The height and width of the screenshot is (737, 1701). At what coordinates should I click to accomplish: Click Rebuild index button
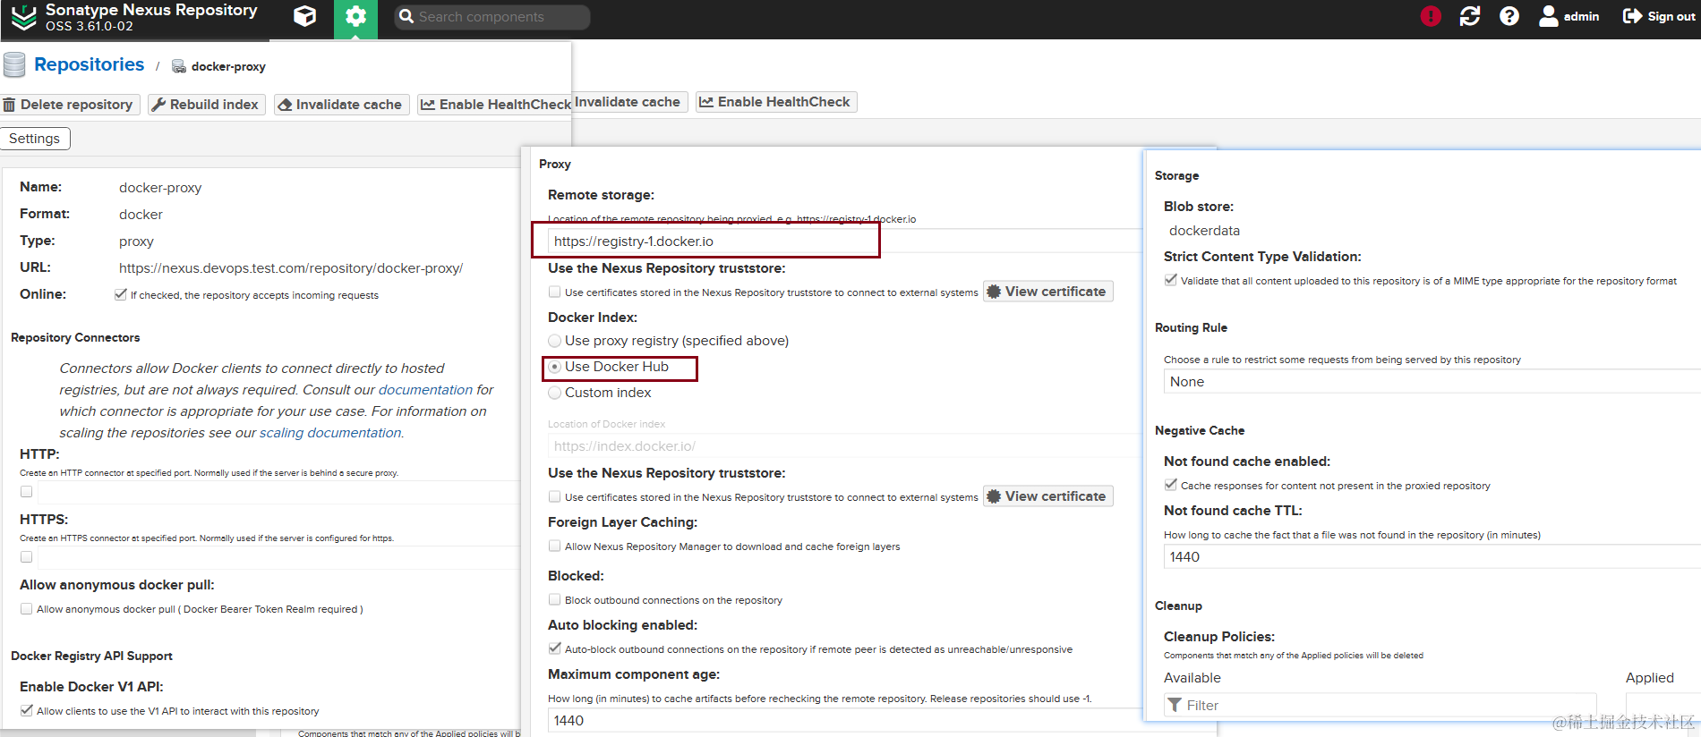coord(206,105)
